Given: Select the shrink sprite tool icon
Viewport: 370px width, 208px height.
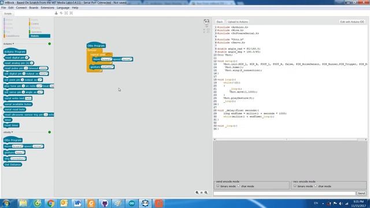Looking at the screenshot, I should click(71, 13).
